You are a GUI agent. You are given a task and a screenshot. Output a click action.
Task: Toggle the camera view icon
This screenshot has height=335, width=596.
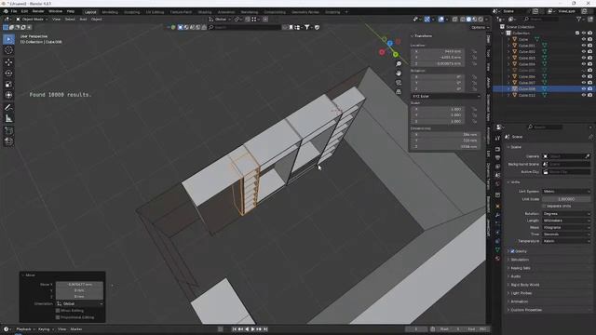(x=399, y=83)
